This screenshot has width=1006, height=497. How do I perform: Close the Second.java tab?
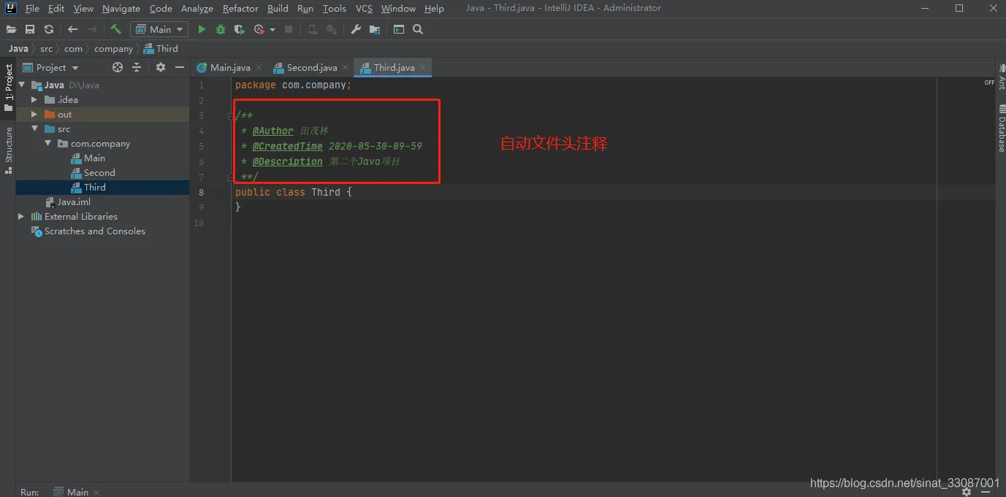[345, 68]
